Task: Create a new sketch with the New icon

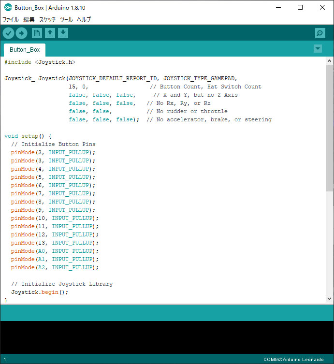Action: 37,33
